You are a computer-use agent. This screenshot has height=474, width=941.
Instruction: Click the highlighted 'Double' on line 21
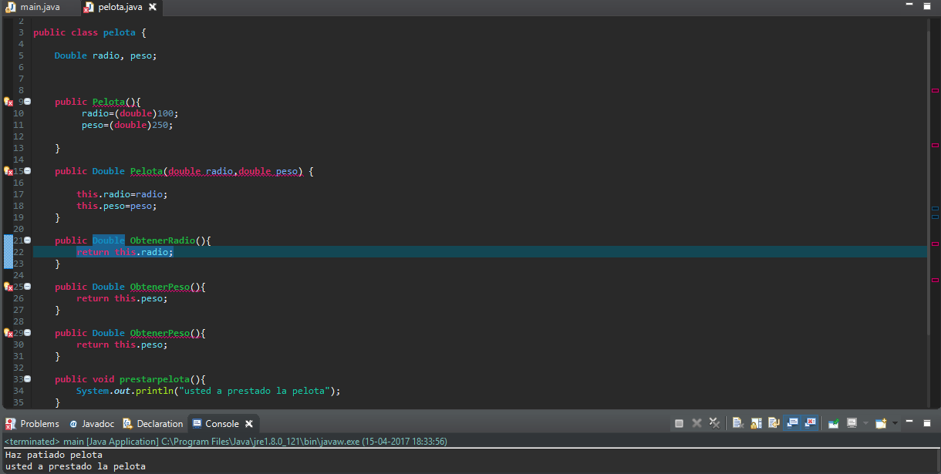coord(109,240)
